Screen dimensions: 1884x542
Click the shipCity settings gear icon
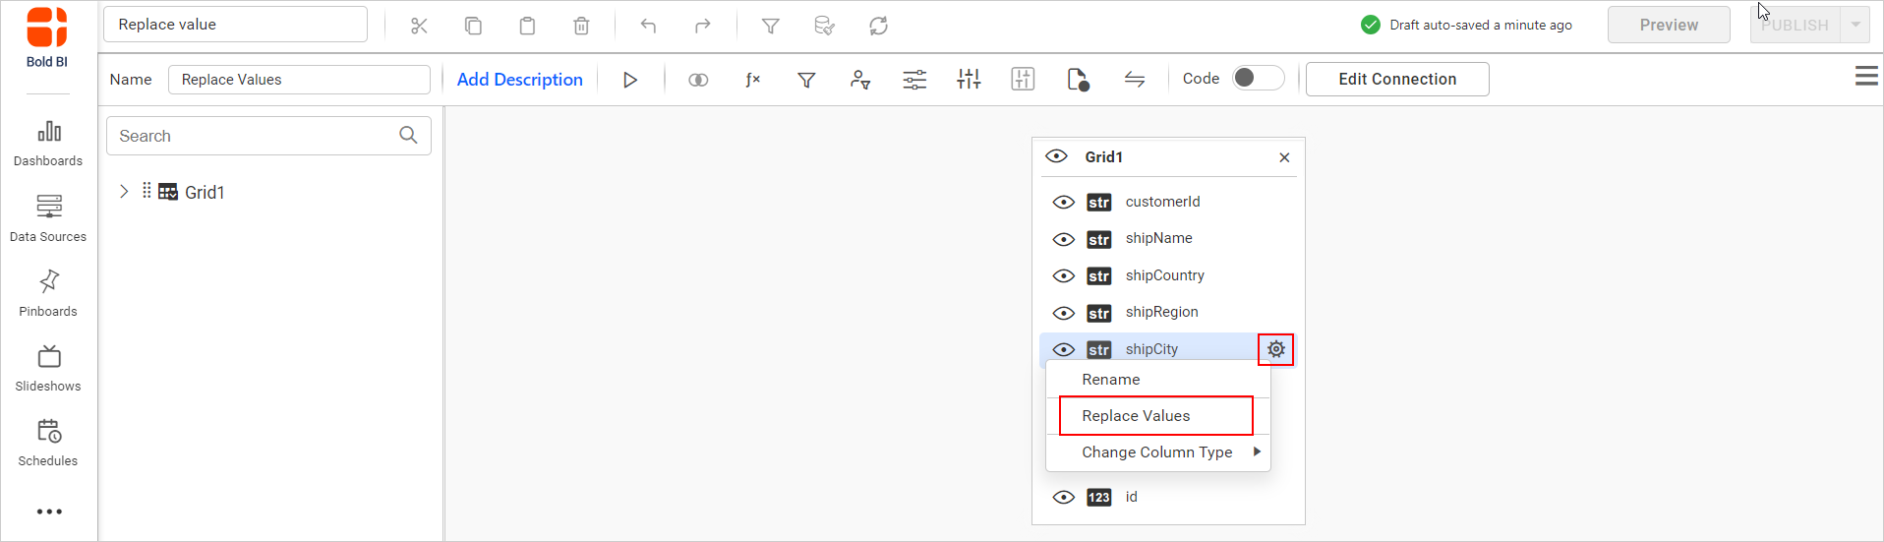click(1275, 349)
